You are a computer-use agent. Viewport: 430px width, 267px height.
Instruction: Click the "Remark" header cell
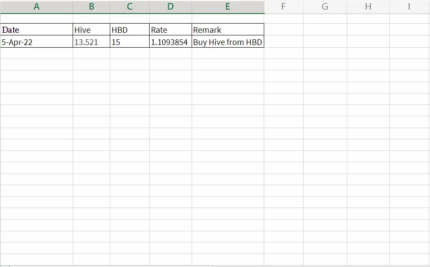point(228,30)
